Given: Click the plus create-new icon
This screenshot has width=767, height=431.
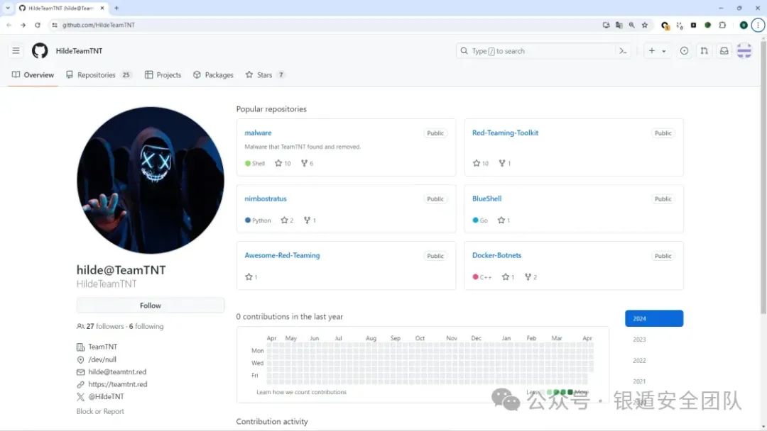Looking at the screenshot, I should click(x=651, y=51).
